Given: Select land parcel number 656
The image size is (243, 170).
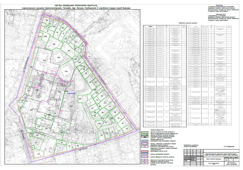Looking at the screenshot, I should tap(54, 44).
